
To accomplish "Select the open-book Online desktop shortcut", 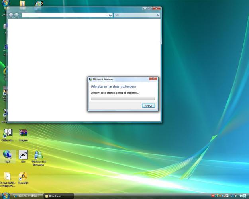I will click(x=8, y=135).
